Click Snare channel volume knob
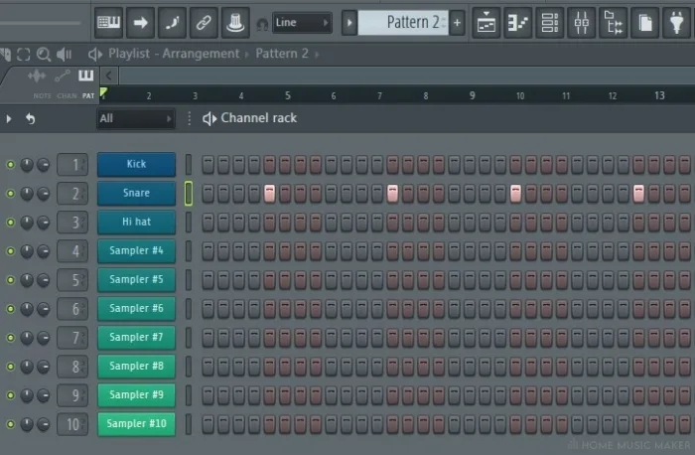 [x=43, y=194]
